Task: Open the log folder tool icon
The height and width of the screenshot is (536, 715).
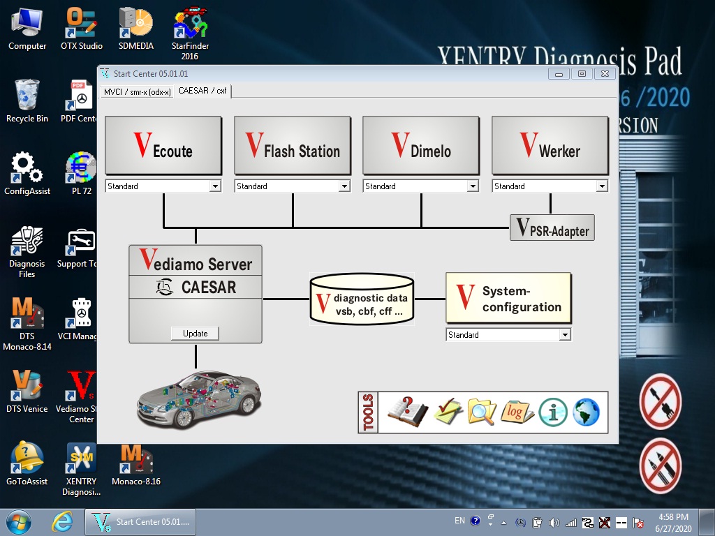Action: (517, 412)
